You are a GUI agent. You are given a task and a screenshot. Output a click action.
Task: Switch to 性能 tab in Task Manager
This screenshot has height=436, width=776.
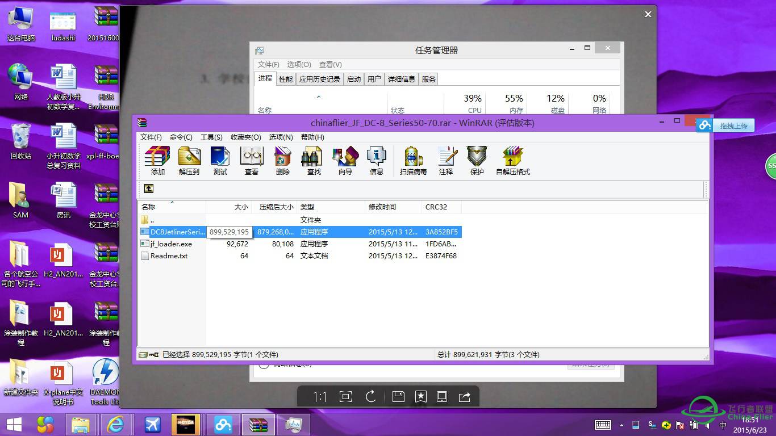286,79
